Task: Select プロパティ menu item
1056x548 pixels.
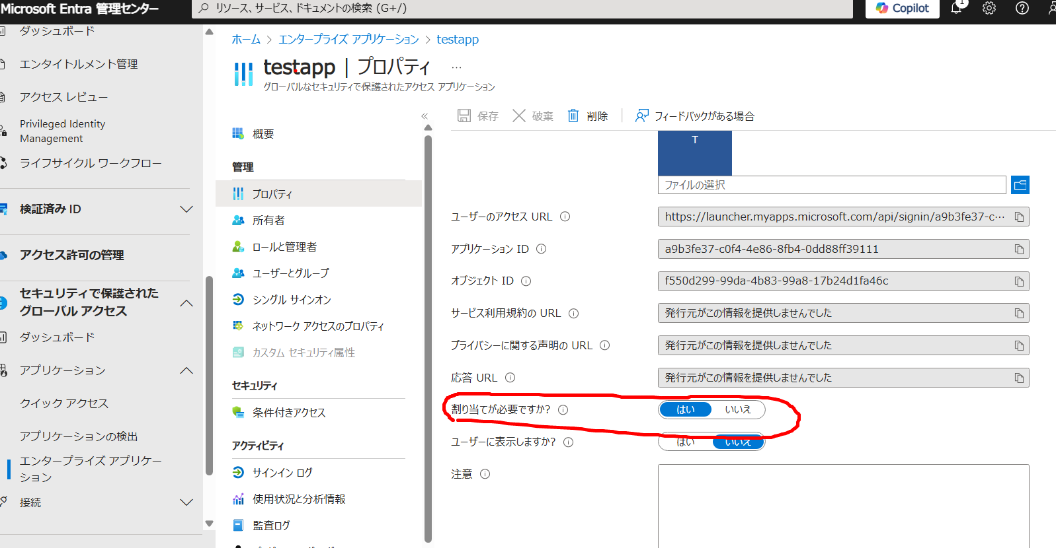Action: pos(319,194)
